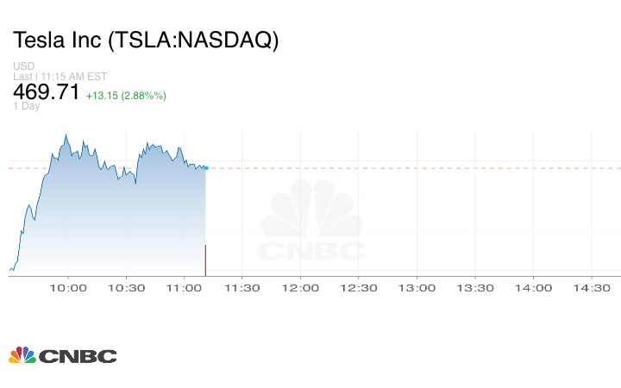Image resolution: width=621 pixels, height=388 pixels.
Task: Click the 11:00 time axis label
Action: coord(185,288)
